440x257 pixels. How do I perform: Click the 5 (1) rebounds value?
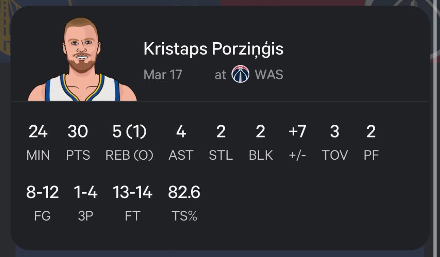(129, 132)
